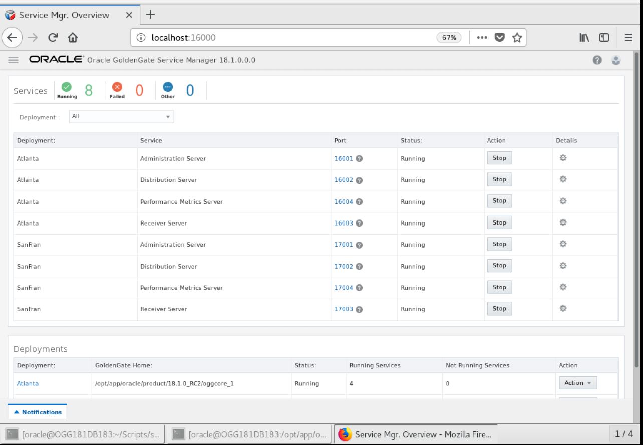Click the browser back arrow

12,37
